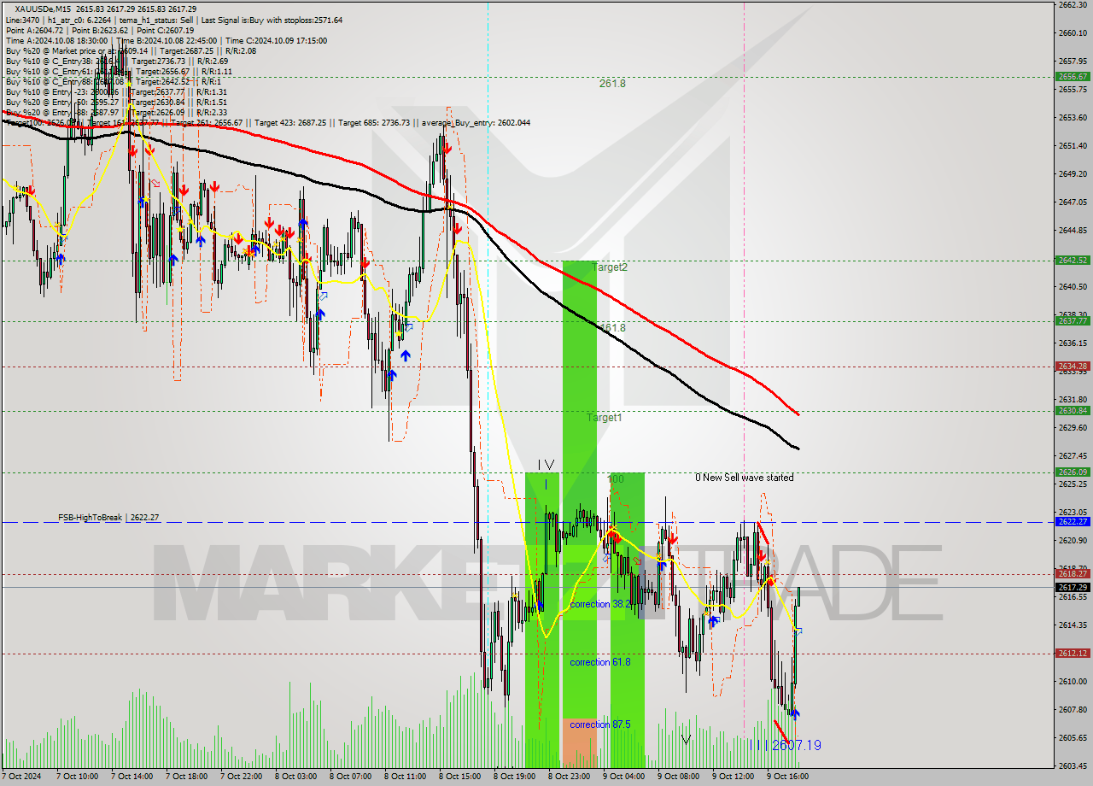Click the '9 Oct 16:00' time label
Image resolution: width=1093 pixels, height=786 pixels.
(790, 777)
